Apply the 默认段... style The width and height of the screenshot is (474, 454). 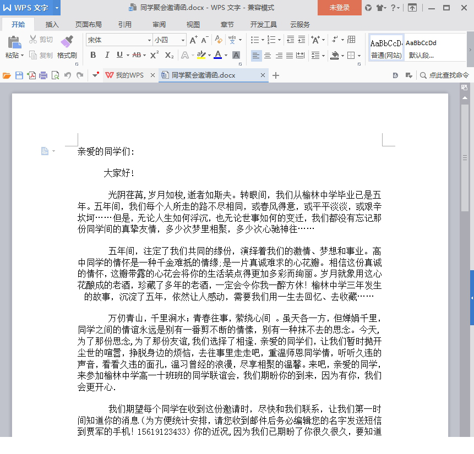[421, 48]
